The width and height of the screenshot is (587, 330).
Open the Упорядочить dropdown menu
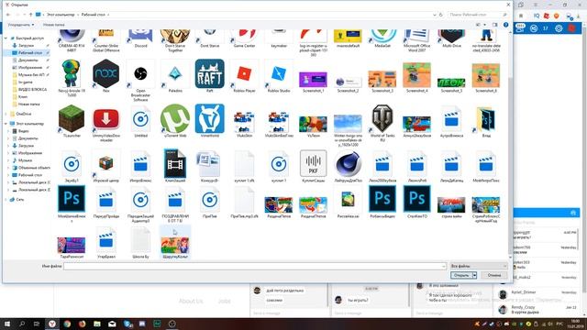tap(21, 25)
